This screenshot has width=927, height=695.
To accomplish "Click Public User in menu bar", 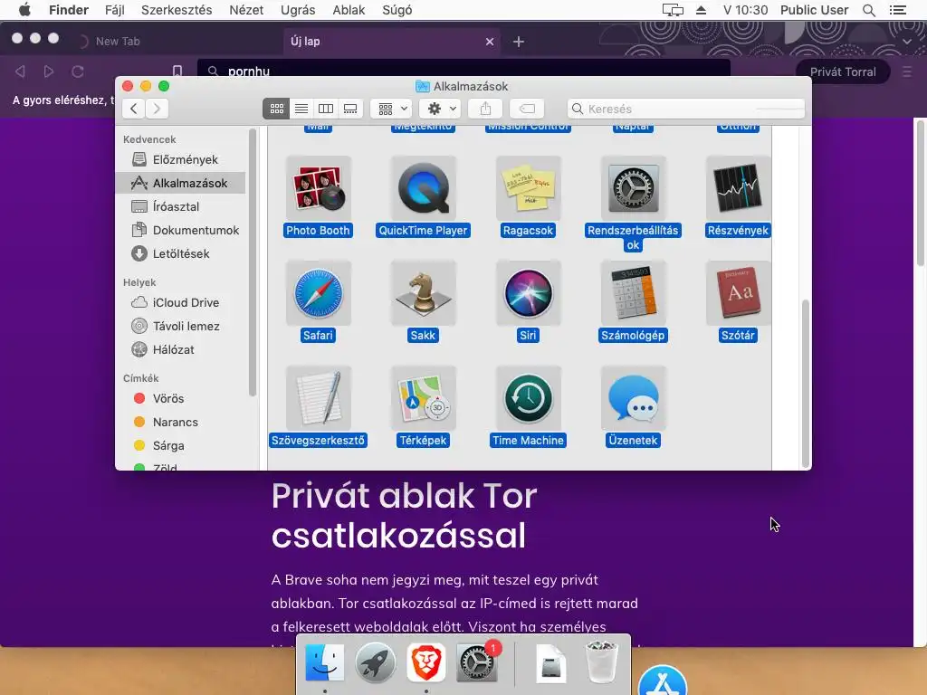I will pyautogui.click(x=814, y=10).
